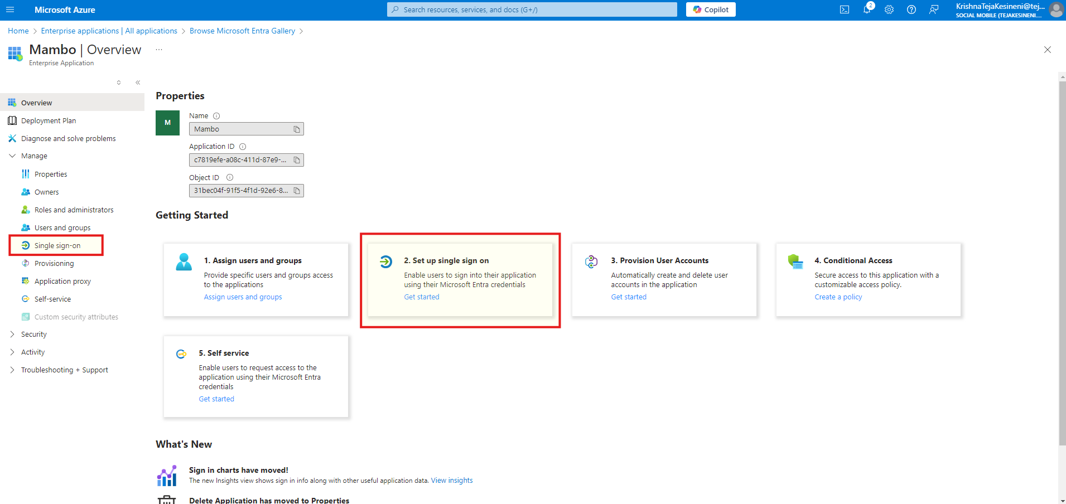
Task: Copy the Name field value
Action: tap(297, 129)
